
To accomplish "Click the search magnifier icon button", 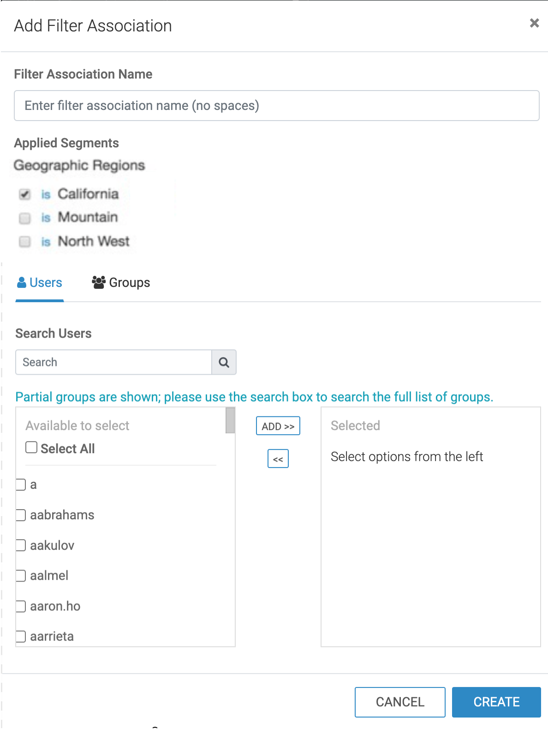I will (x=224, y=362).
